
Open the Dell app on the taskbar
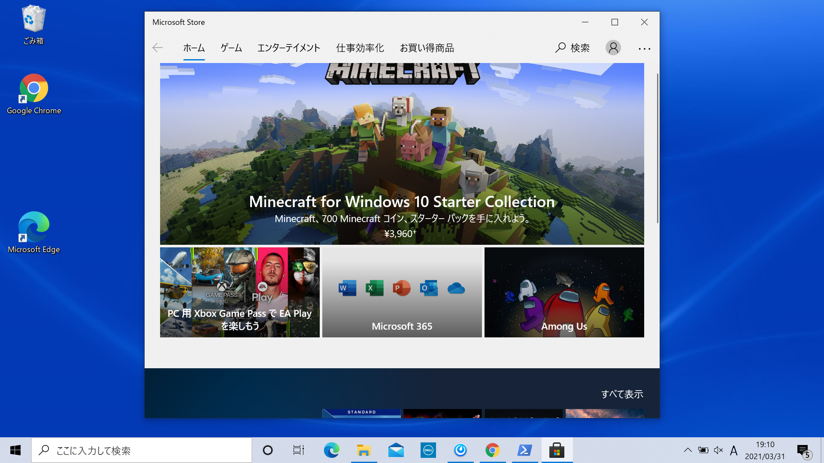pyautogui.click(x=428, y=450)
